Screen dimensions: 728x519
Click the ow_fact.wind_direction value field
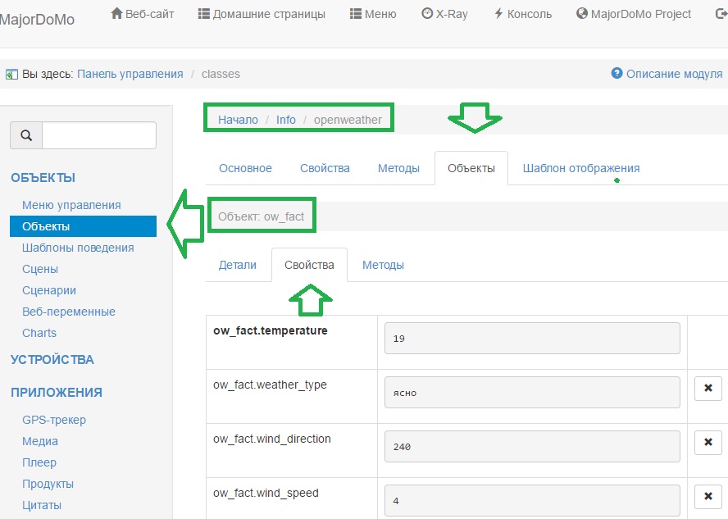click(x=532, y=447)
